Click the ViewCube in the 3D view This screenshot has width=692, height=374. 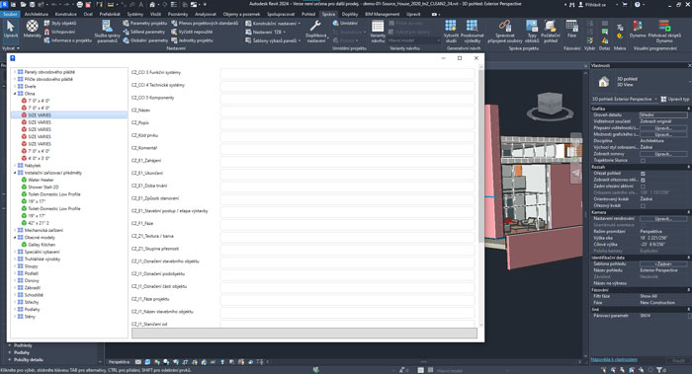click(550, 105)
